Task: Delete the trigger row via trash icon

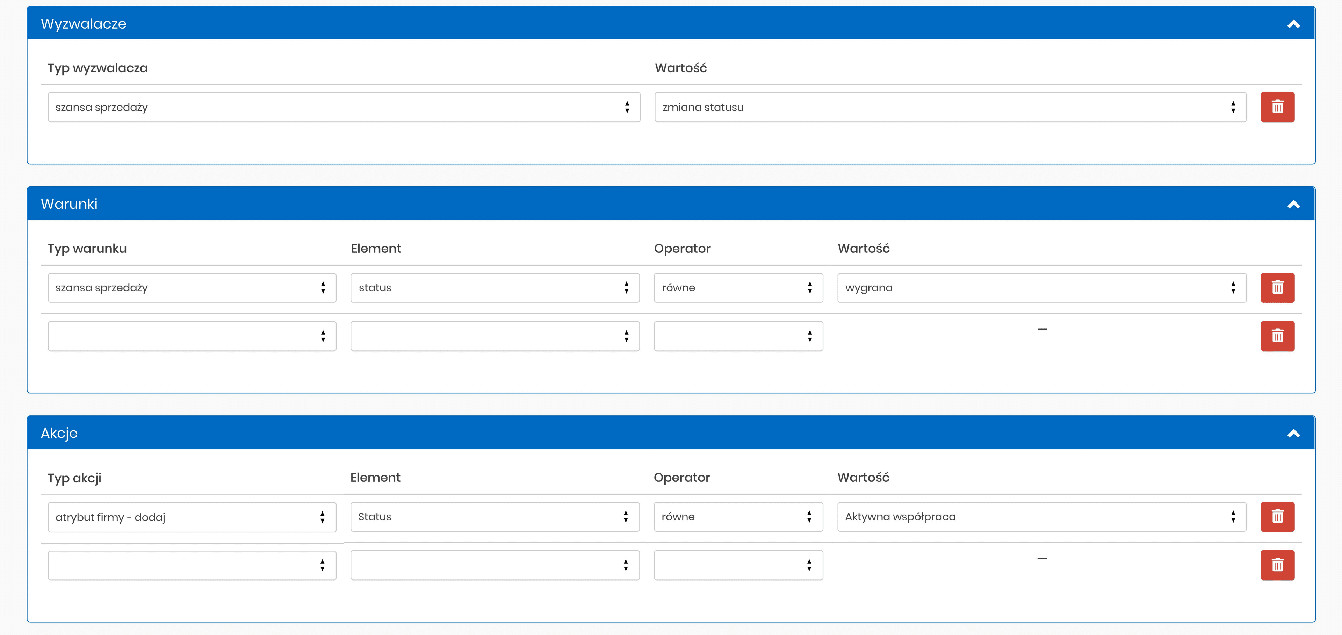Action: pos(1277,107)
